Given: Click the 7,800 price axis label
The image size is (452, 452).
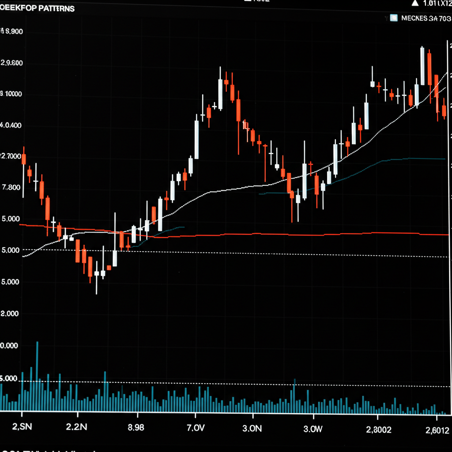Looking at the screenshot, I should [11, 188].
